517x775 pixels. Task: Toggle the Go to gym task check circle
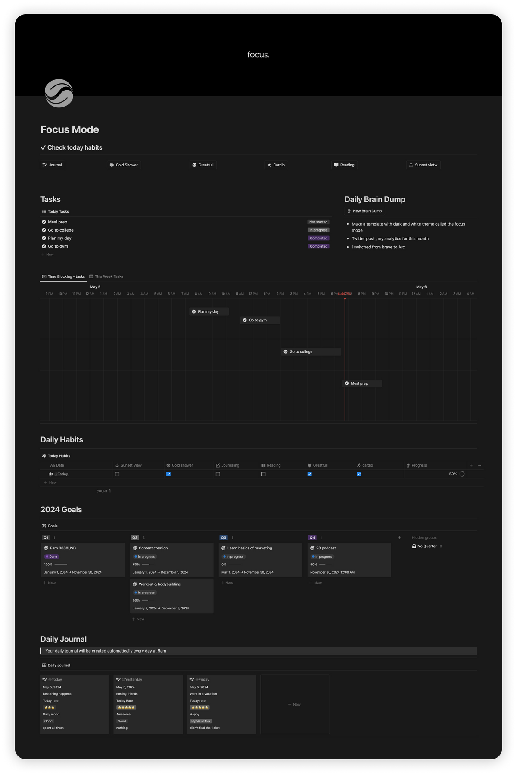(x=44, y=246)
